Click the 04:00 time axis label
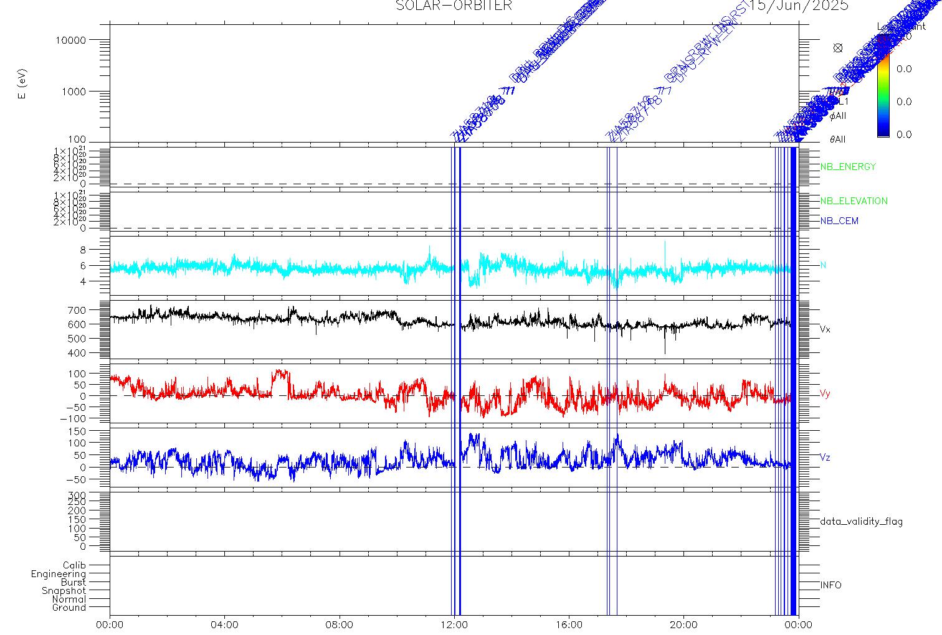The image size is (942, 635). tap(225, 624)
